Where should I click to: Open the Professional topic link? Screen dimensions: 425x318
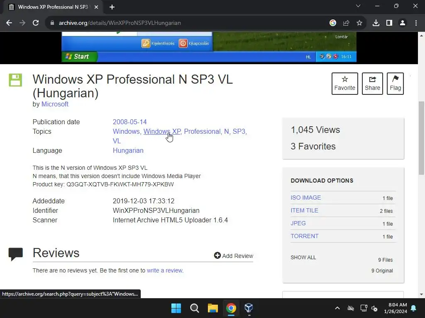click(202, 131)
